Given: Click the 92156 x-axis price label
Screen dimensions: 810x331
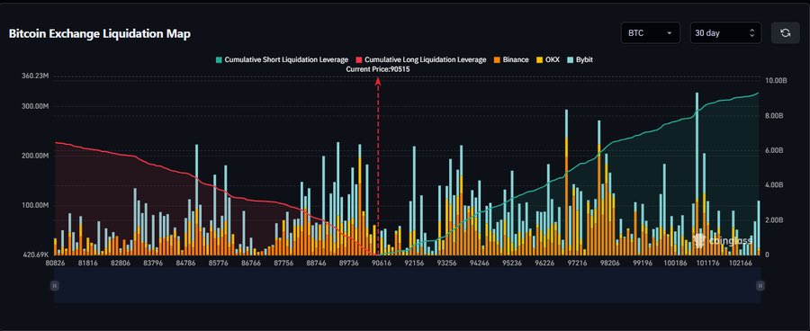Looking at the screenshot, I should coord(414,263).
